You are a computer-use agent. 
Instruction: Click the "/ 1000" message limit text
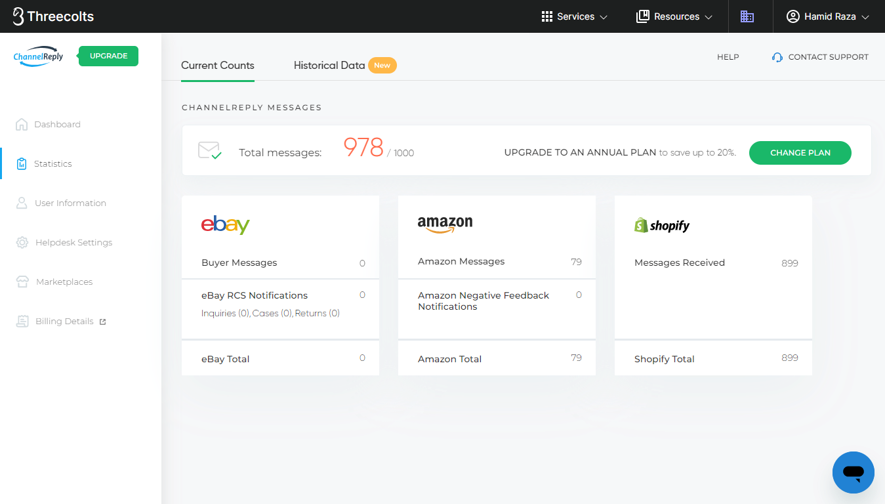(400, 153)
